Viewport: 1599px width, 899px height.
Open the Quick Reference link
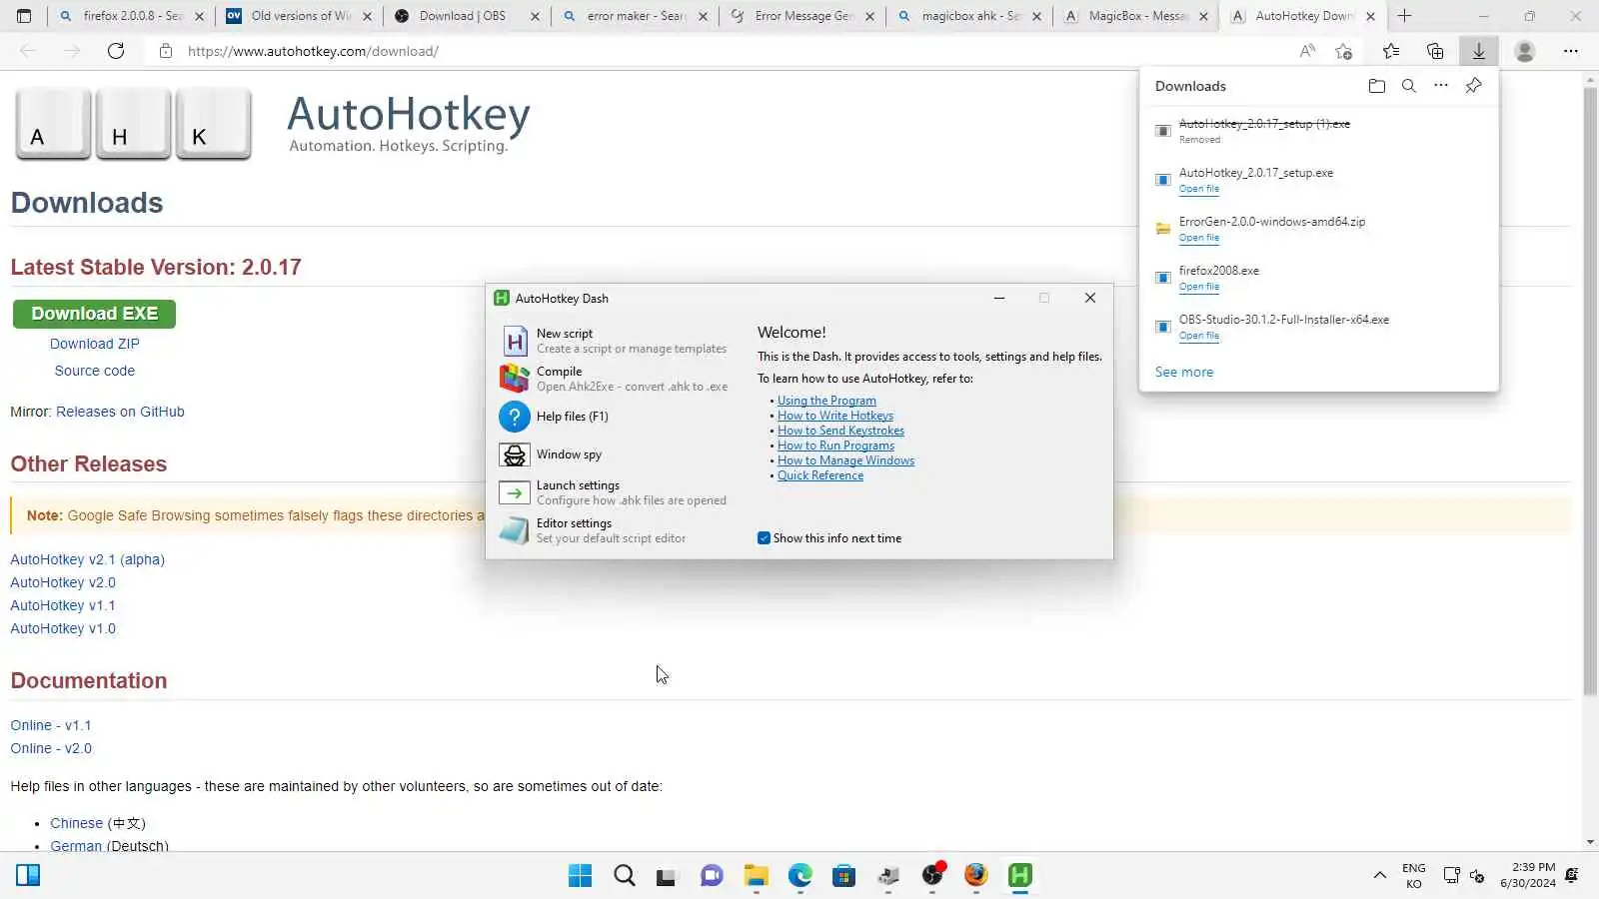click(x=820, y=475)
